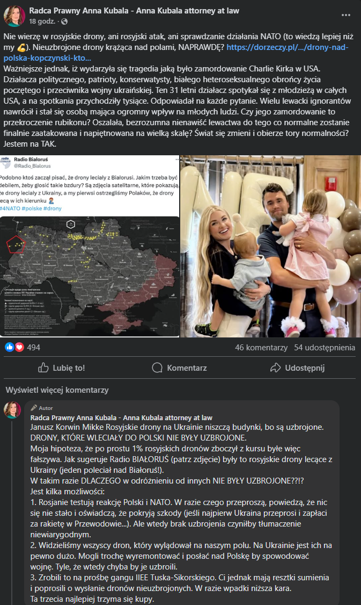Open the page name in the post header
This screenshot has height=605, width=361.
(x=134, y=11)
